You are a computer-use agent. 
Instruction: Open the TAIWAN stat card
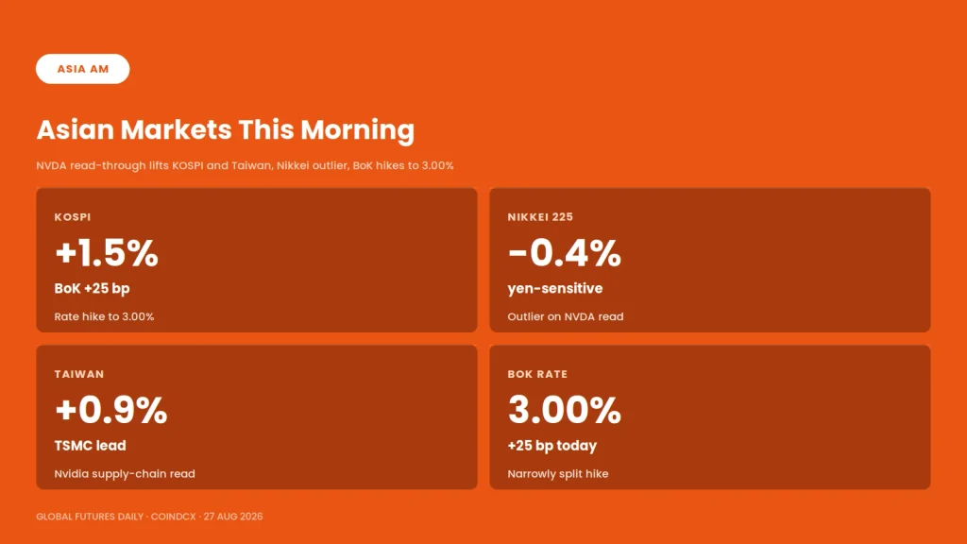click(257, 416)
